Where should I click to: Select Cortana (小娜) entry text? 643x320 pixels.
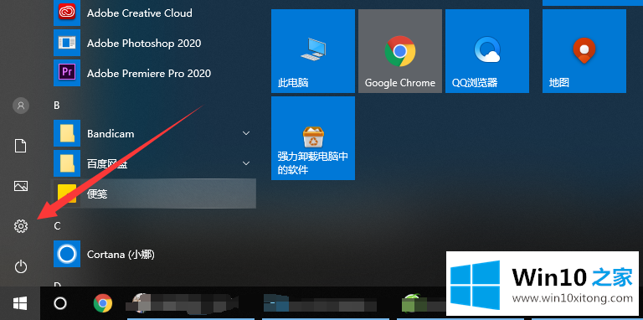pos(121,255)
